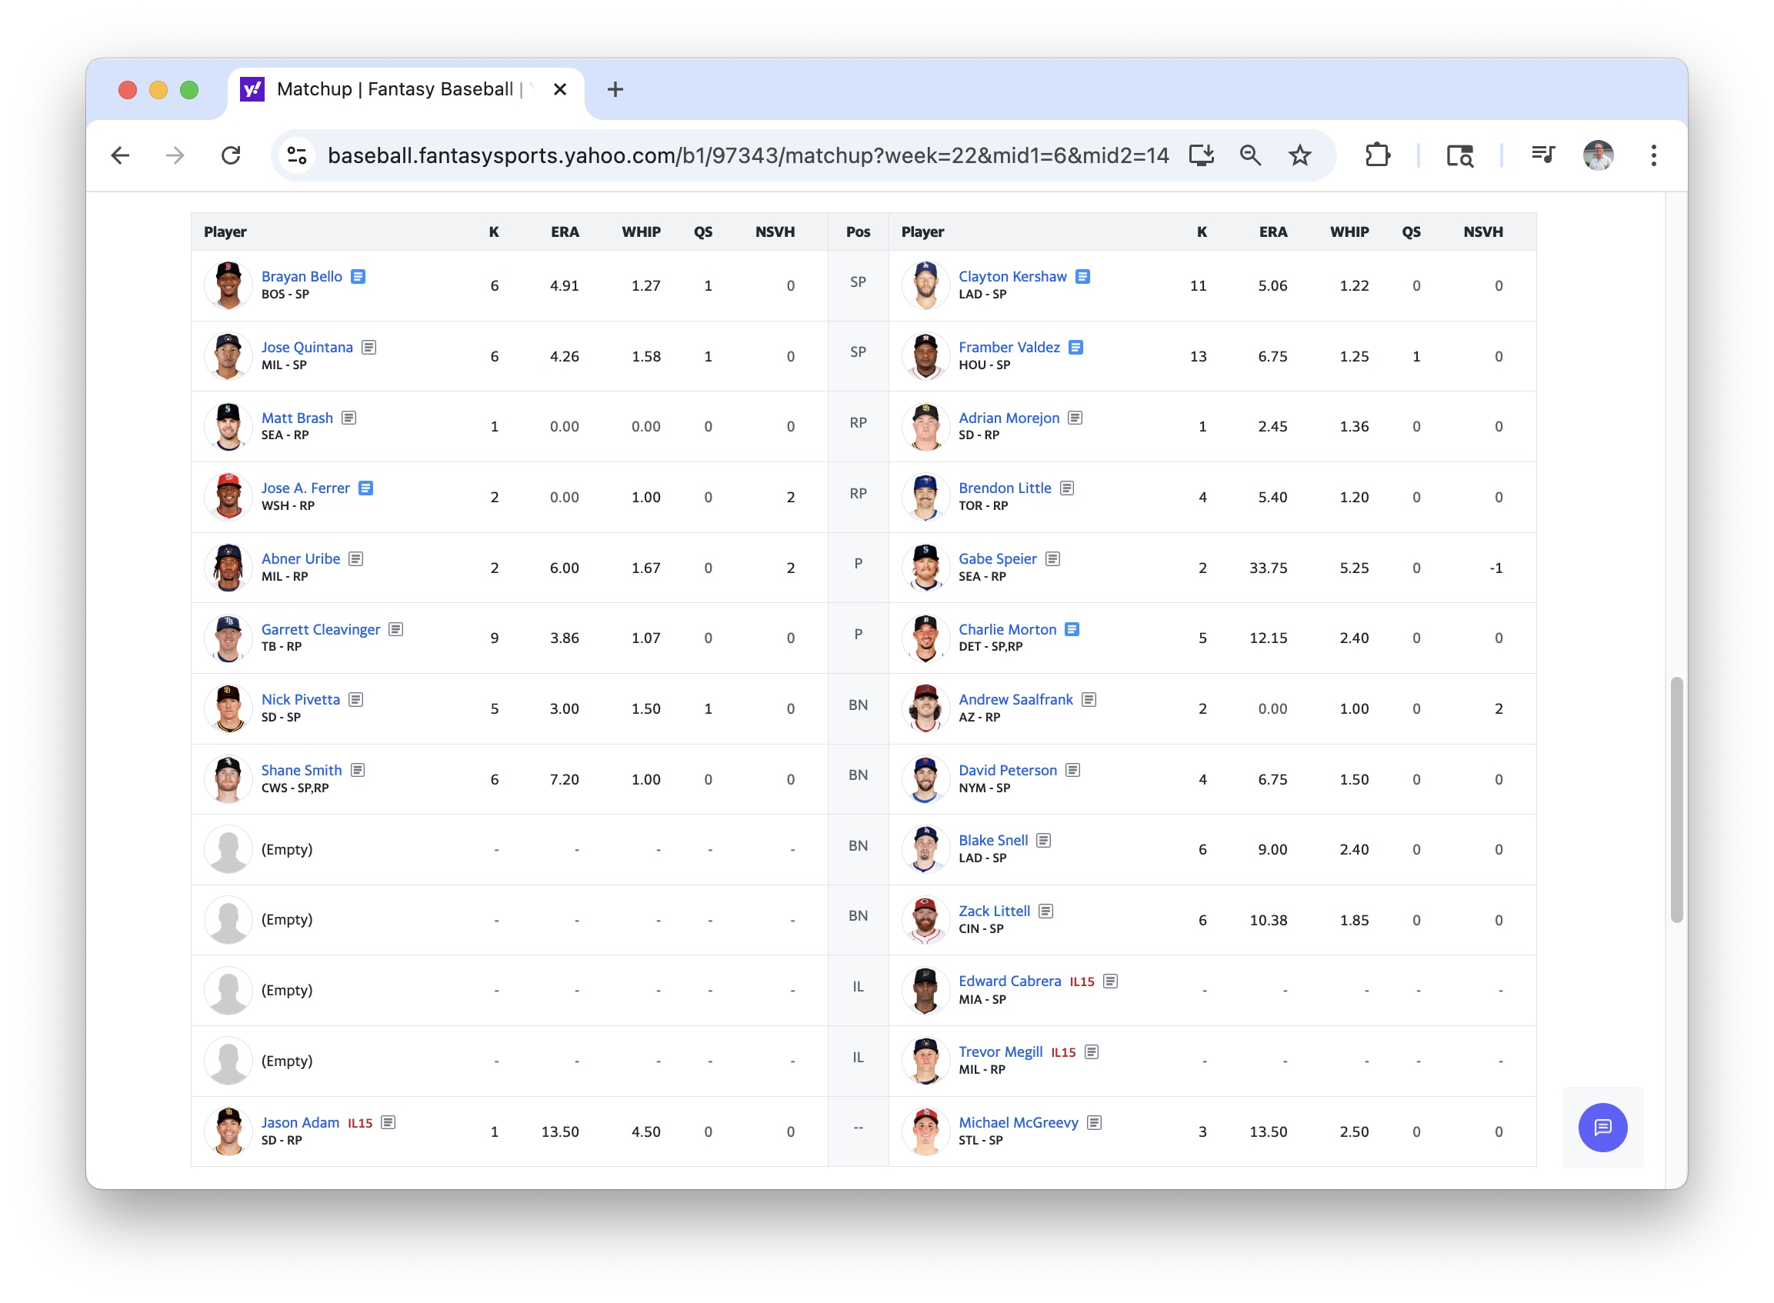Open Brendon Little player notes icon
The height and width of the screenshot is (1303, 1774).
[1067, 488]
